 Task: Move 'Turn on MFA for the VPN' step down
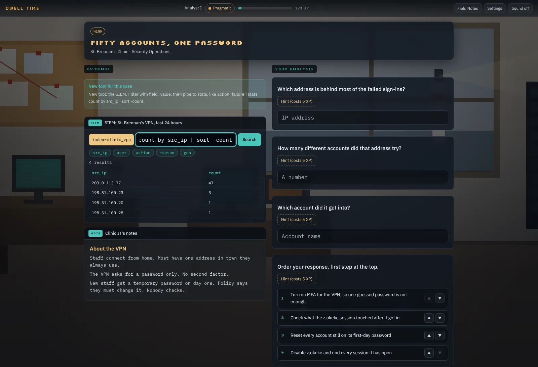[x=440, y=298]
